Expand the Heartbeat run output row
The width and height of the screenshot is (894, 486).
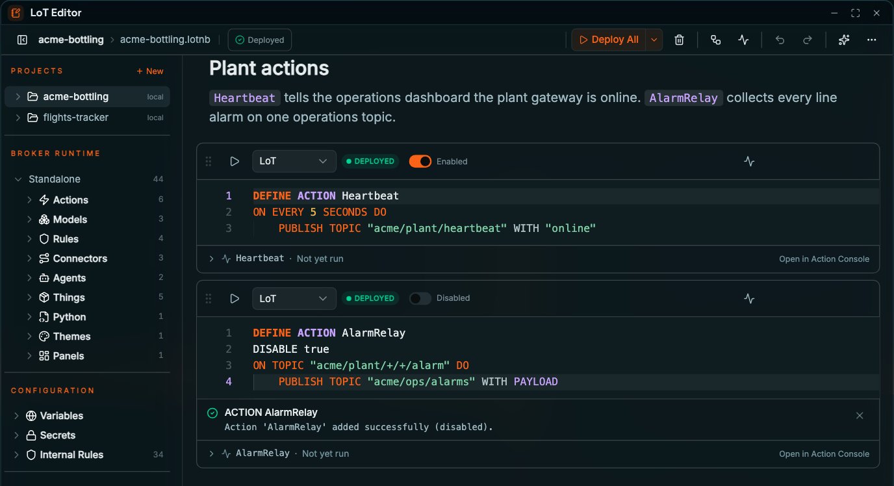(x=211, y=259)
